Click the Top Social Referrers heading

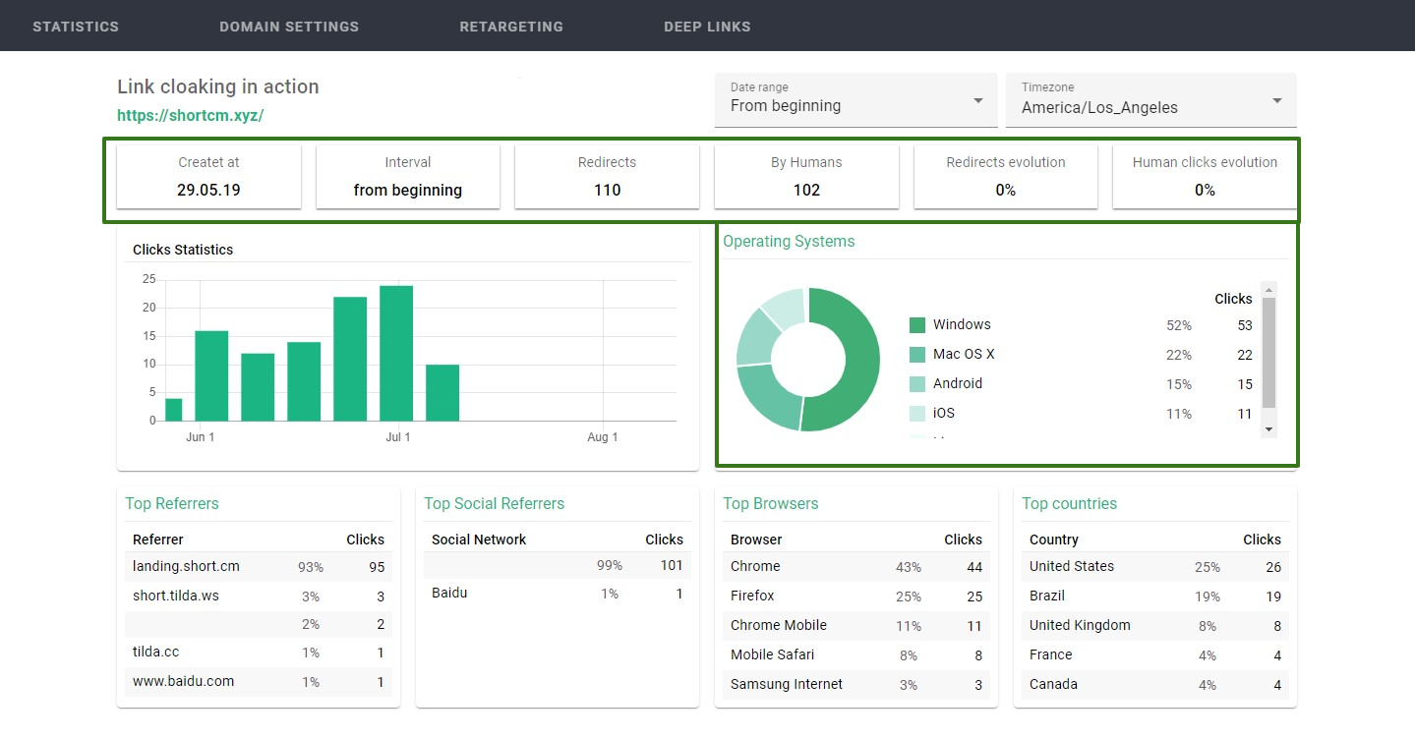(x=495, y=504)
